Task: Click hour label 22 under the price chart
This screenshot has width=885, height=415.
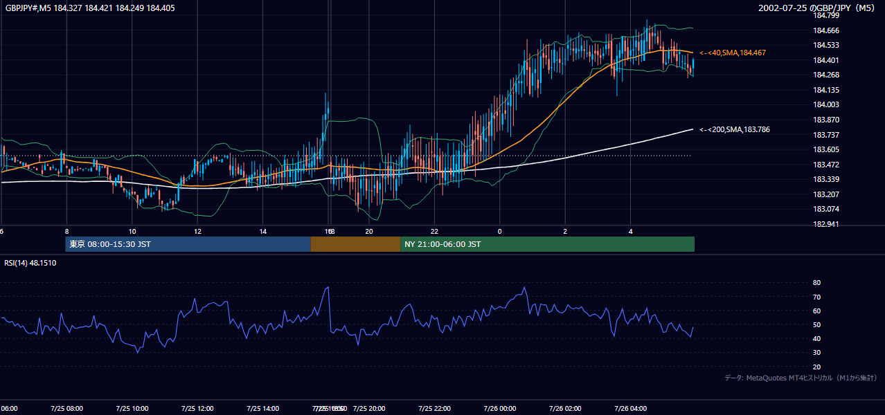Action: (434, 231)
